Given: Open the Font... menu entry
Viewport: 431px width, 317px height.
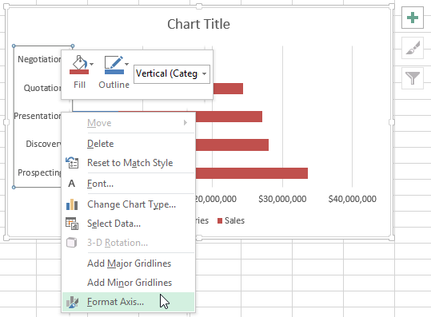Looking at the screenshot, I should click(100, 184).
